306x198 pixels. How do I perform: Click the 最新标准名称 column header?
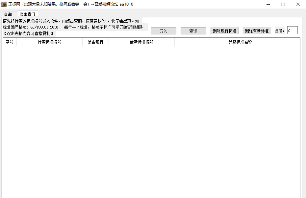coord(237,42)
